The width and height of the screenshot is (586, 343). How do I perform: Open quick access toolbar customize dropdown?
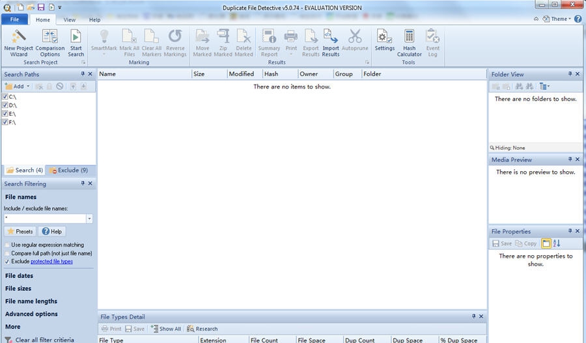[60, 7]
